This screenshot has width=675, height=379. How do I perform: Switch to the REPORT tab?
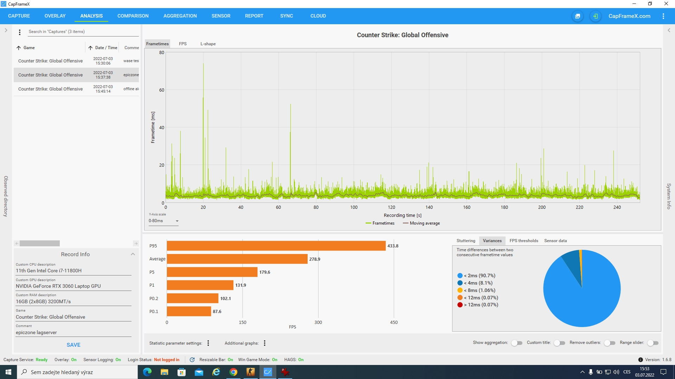click(x=254, y=16)
